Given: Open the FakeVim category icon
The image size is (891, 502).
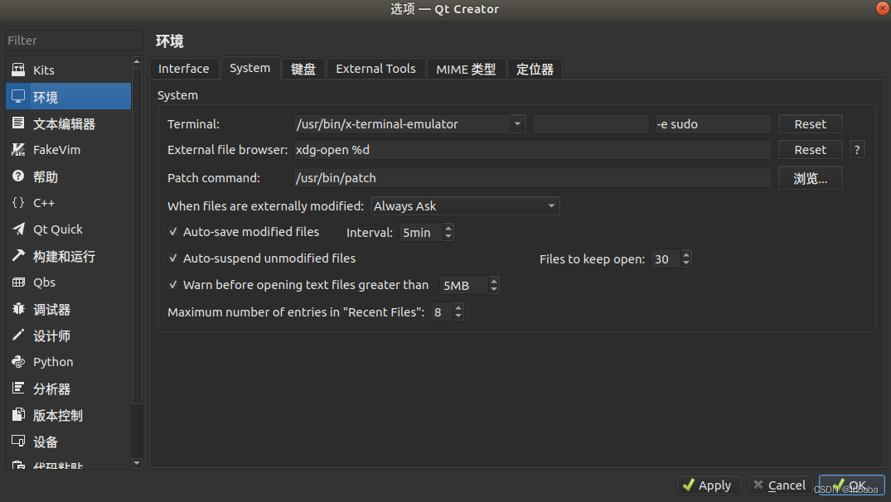Looking at the screenshot, I should 18,150.
